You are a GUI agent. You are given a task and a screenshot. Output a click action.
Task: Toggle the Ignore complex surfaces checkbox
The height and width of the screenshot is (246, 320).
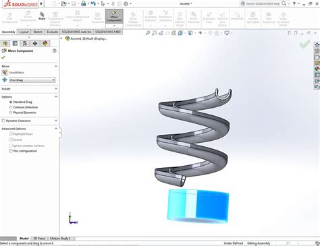[x=11, y=146]
